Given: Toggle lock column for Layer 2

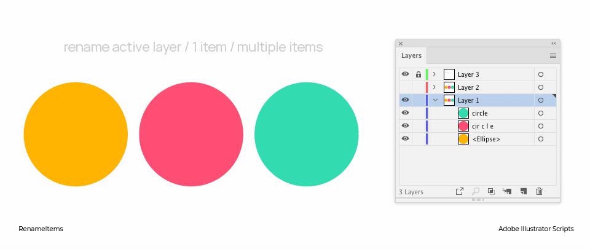Looking at the screenshot, I should pyautogui.click(x=419, y=87).
